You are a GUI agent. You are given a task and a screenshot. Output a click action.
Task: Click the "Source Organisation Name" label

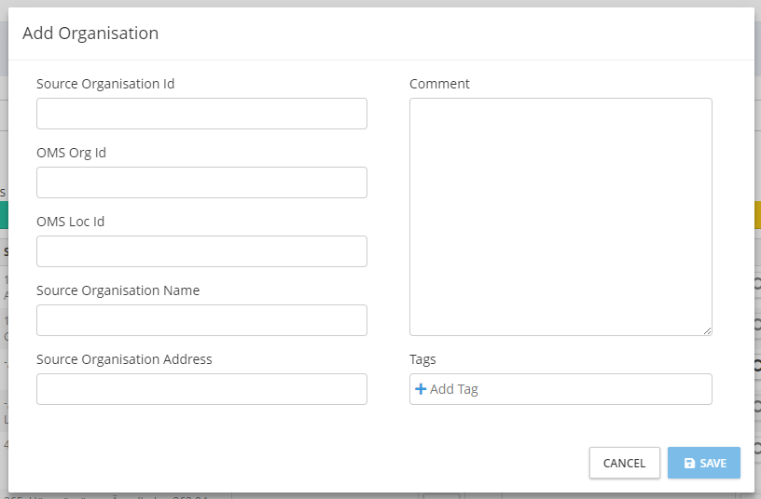pos(118,290)
